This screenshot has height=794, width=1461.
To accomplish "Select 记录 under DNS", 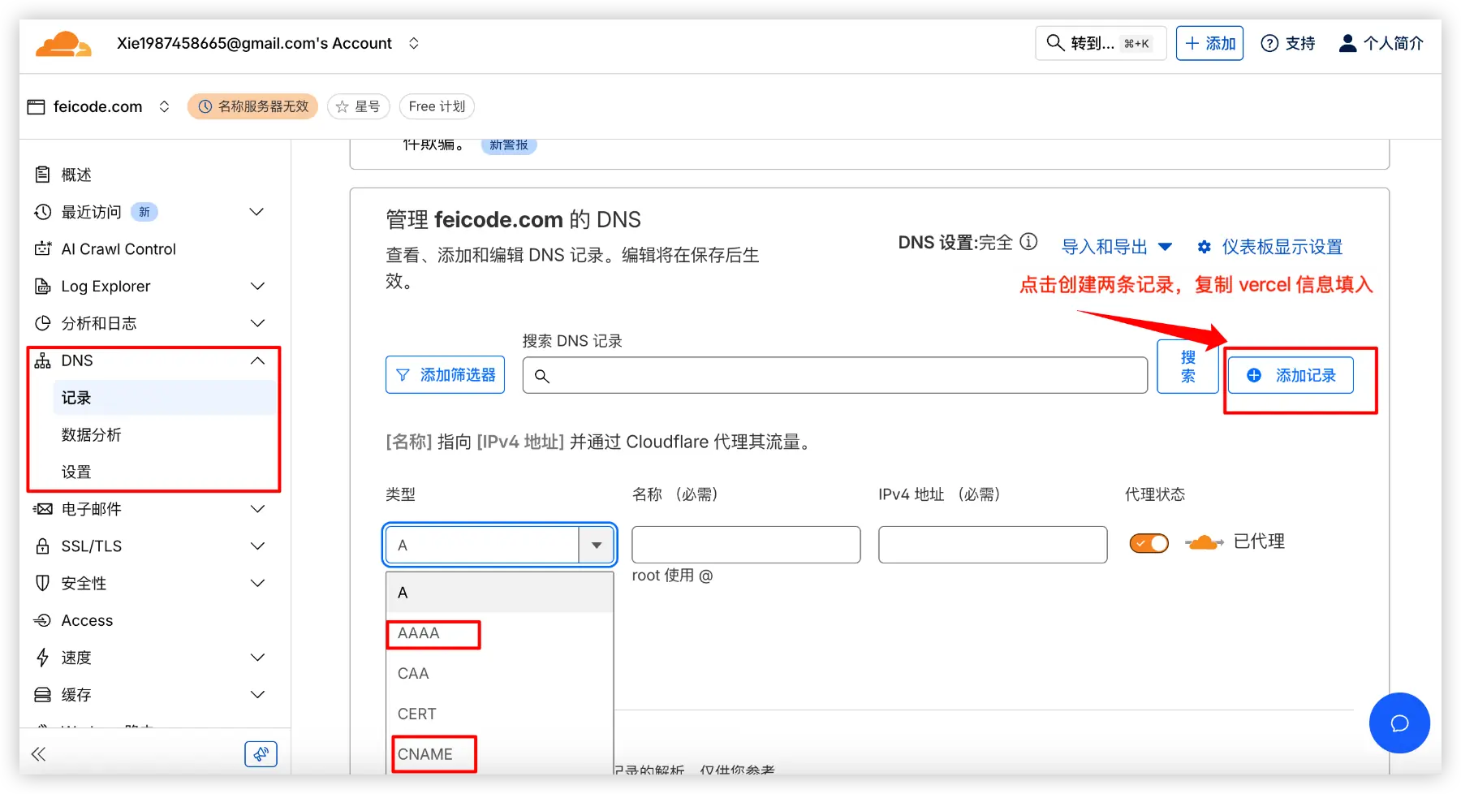I will click(x=165, y=398).
